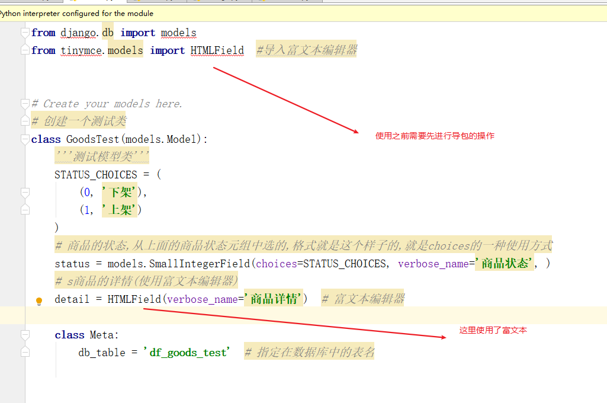
Task: Collapse fold at '# Create your models here' comment
Action: tap(25, 104)
